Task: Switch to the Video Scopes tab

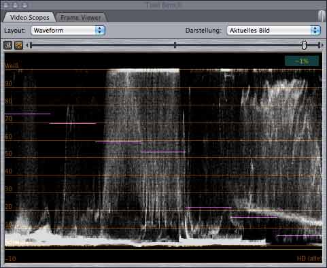Action: 29,18
